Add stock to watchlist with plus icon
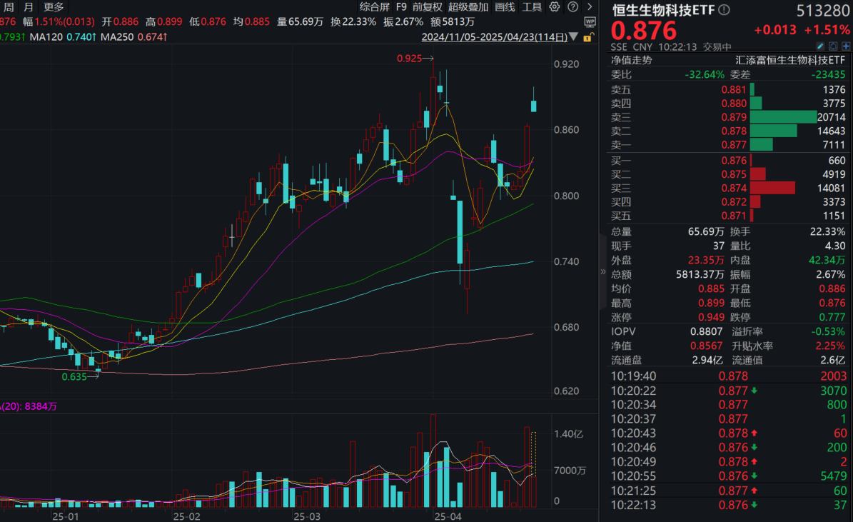The height and width of the screenshot is (522, 853). [845, 46]
